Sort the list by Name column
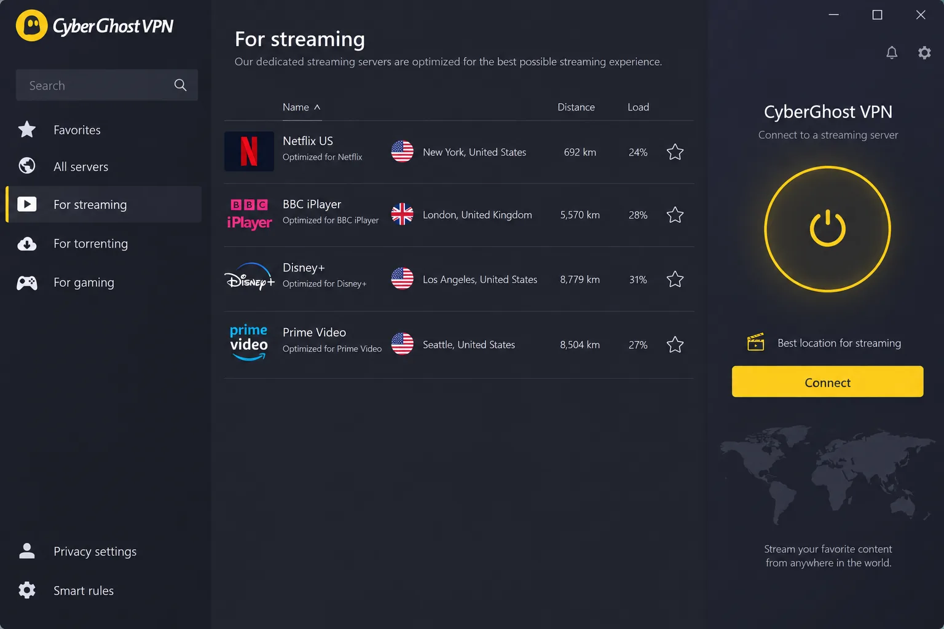The image size is (944, 629). pyautogui.click(x=301, y=107)
